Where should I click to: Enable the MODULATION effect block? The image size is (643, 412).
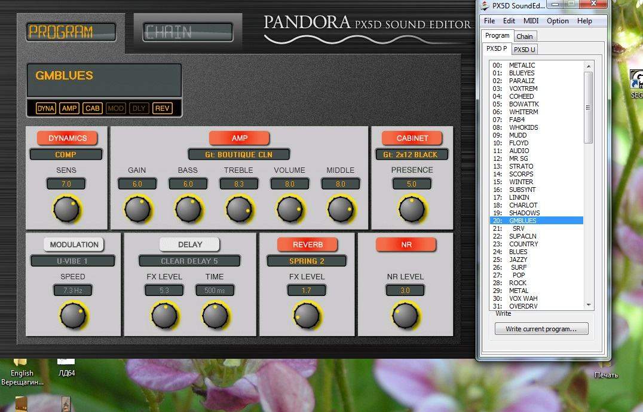click(74, 245)
